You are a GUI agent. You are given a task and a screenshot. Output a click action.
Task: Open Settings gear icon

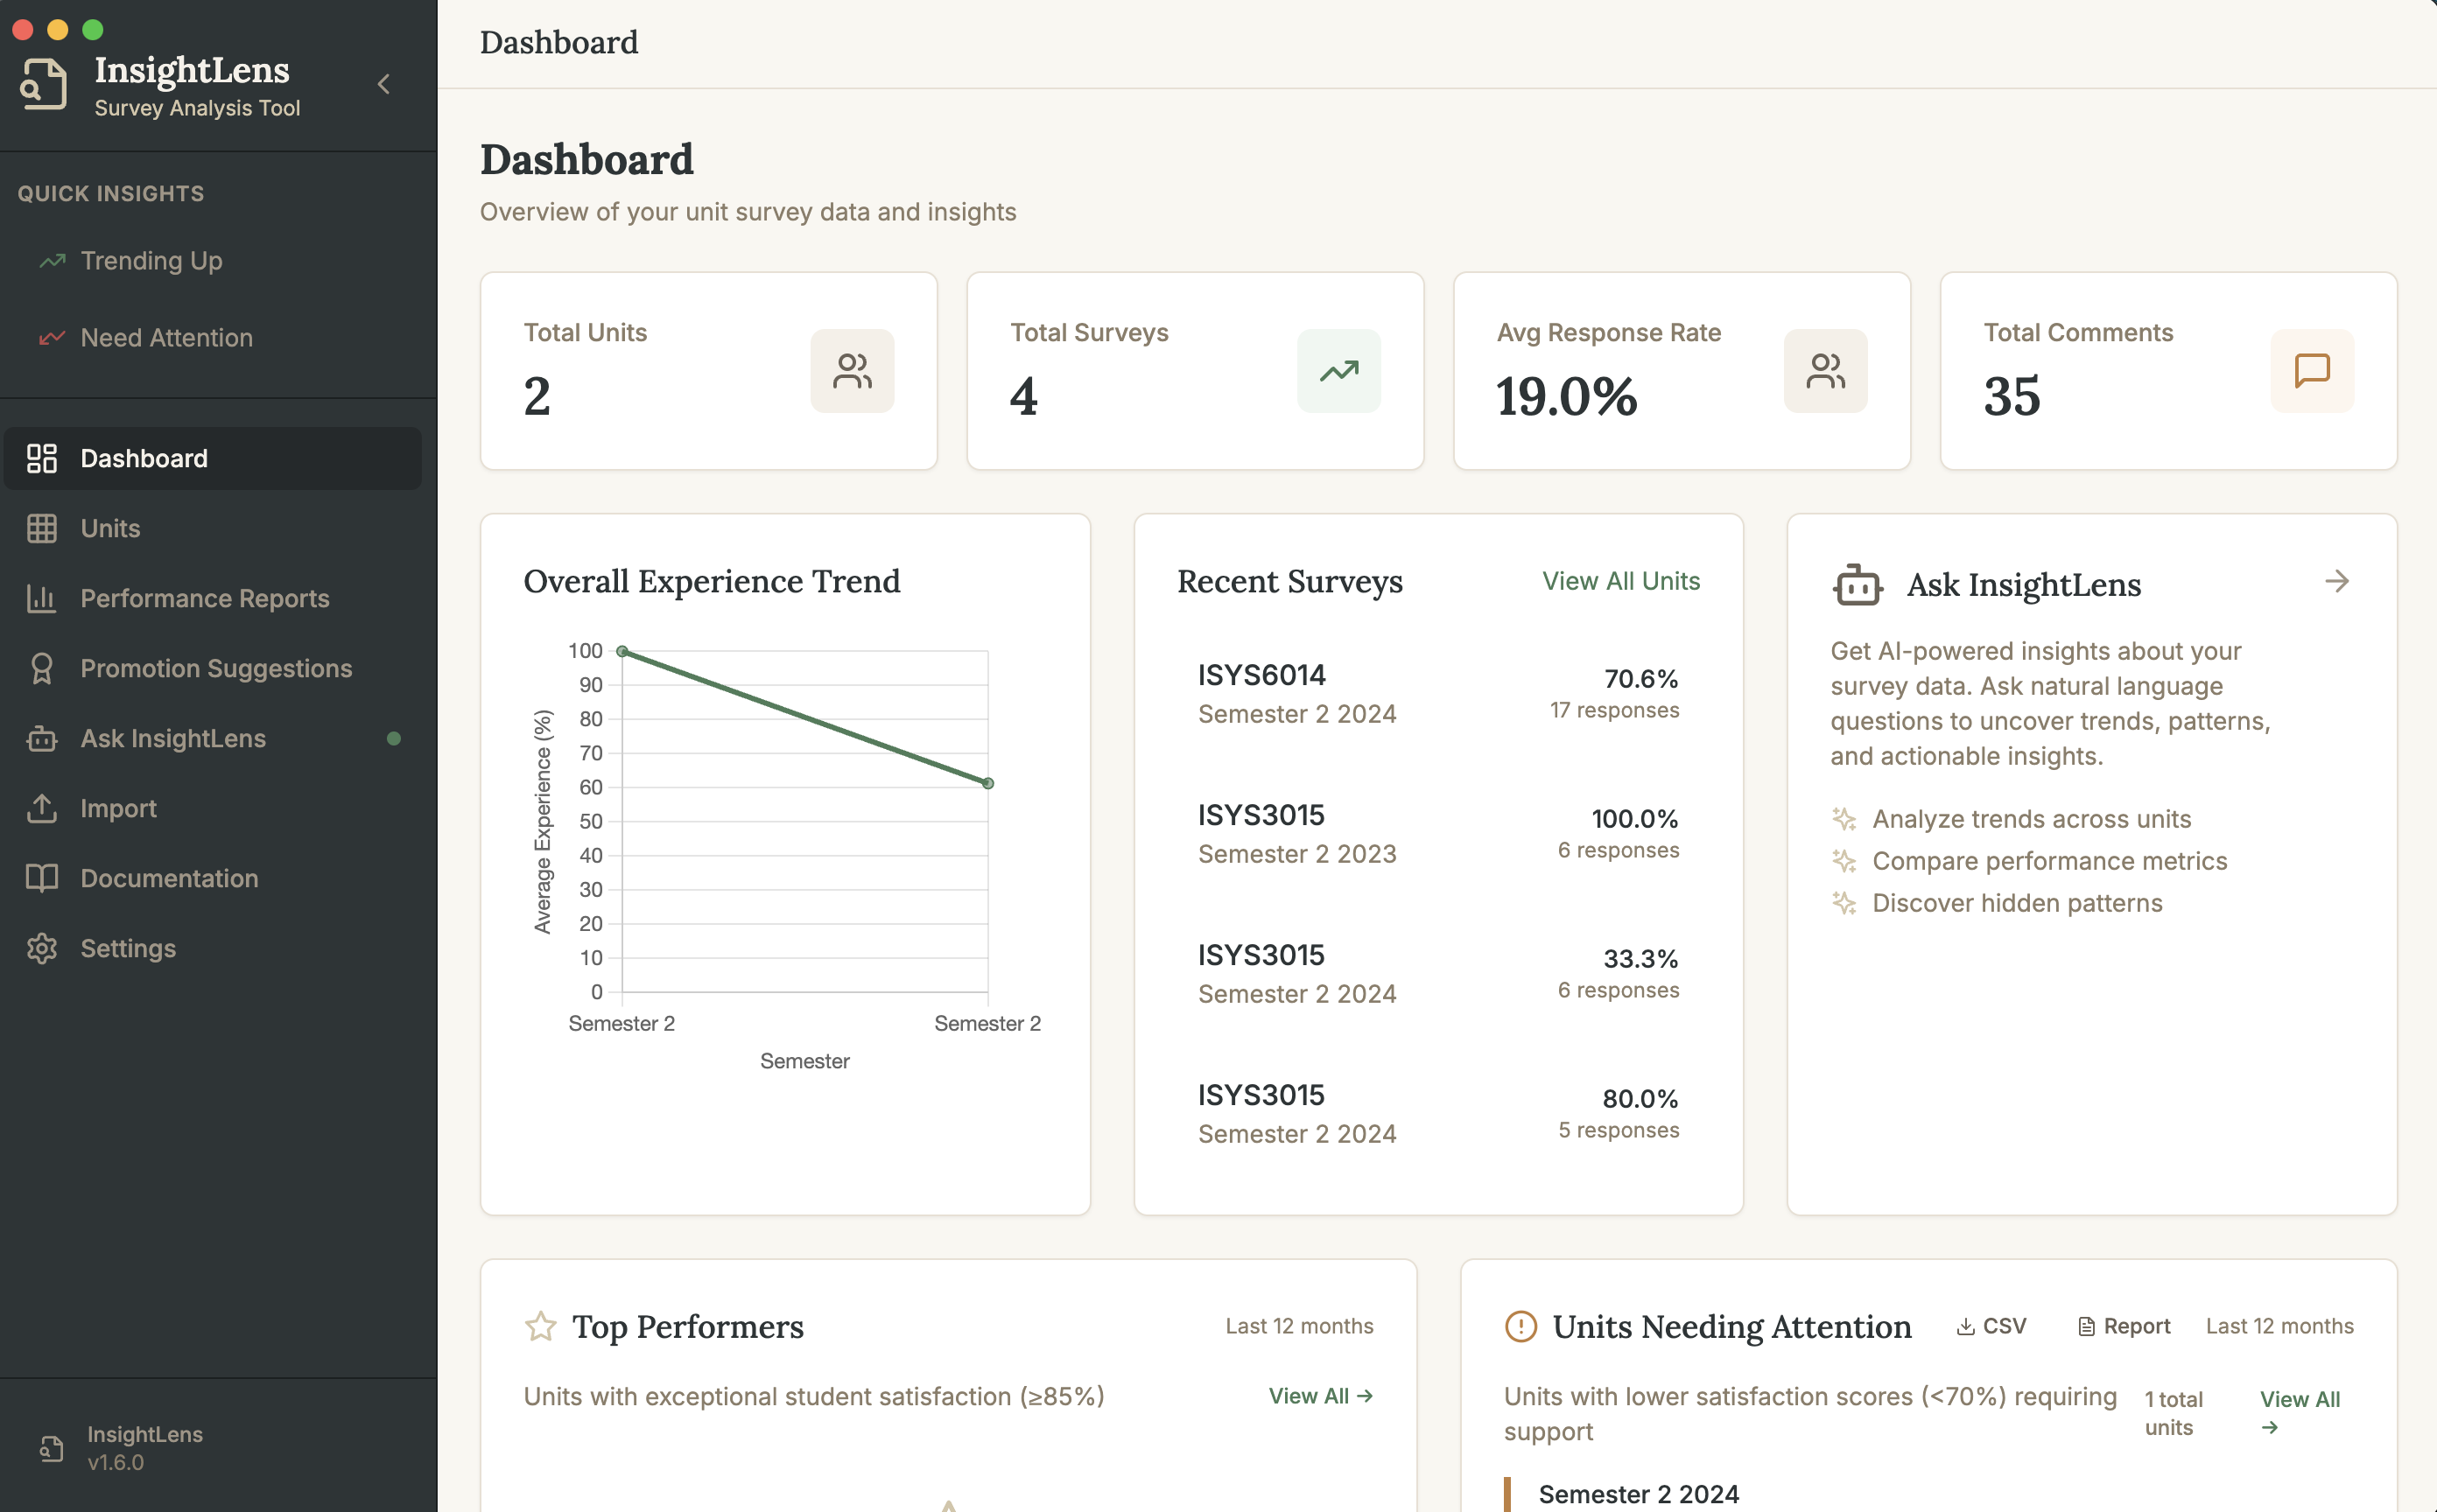41,948
